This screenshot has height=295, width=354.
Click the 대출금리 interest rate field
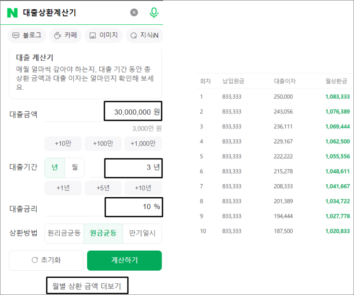pos(134,207)
